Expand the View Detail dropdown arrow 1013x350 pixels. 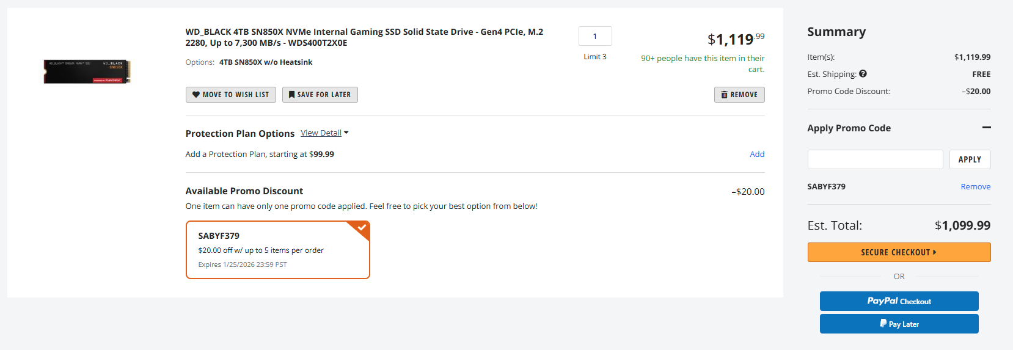[x=346, y=133]
